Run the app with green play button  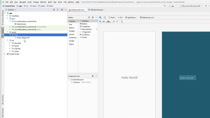coord(206,6)
